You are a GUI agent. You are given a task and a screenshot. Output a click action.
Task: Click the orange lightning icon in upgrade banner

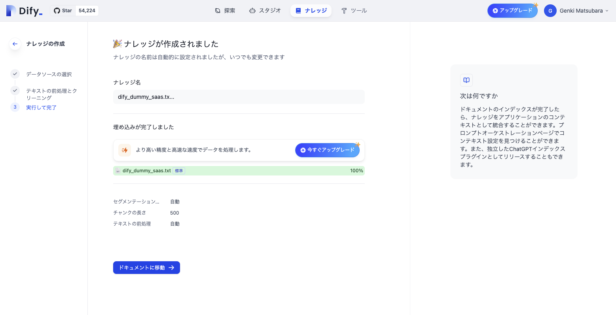[x=125, y=150]
